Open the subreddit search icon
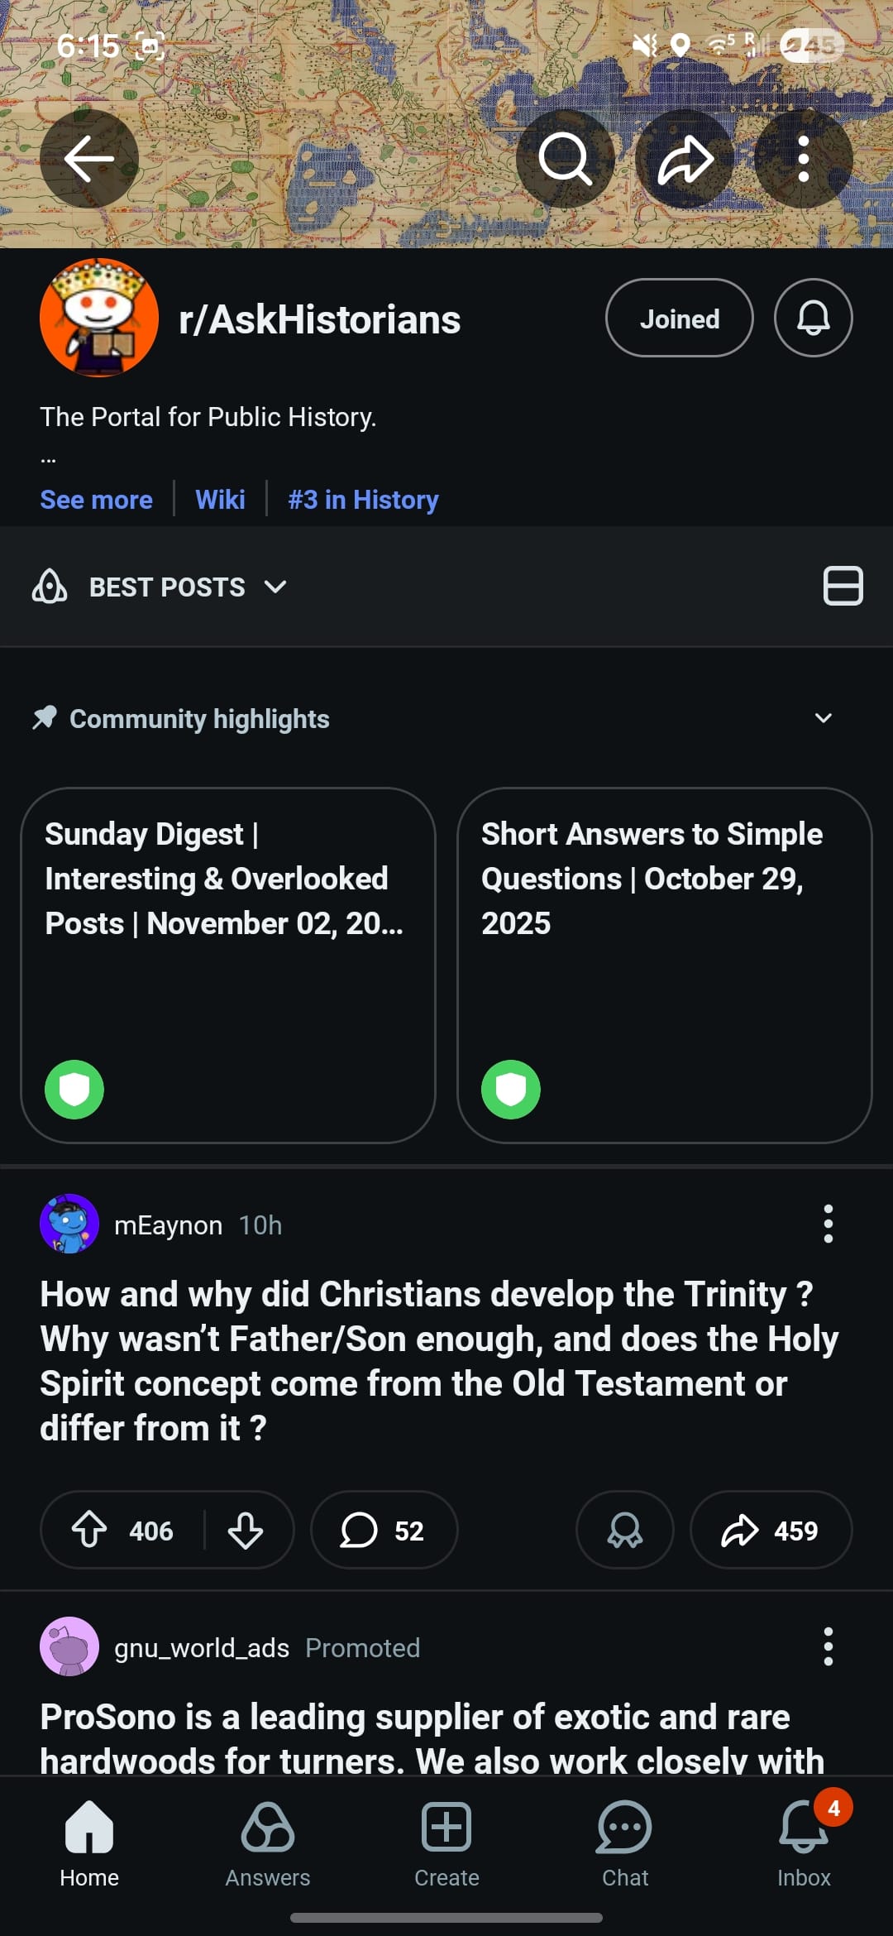 pyautogui.click(x=566, y=158)
